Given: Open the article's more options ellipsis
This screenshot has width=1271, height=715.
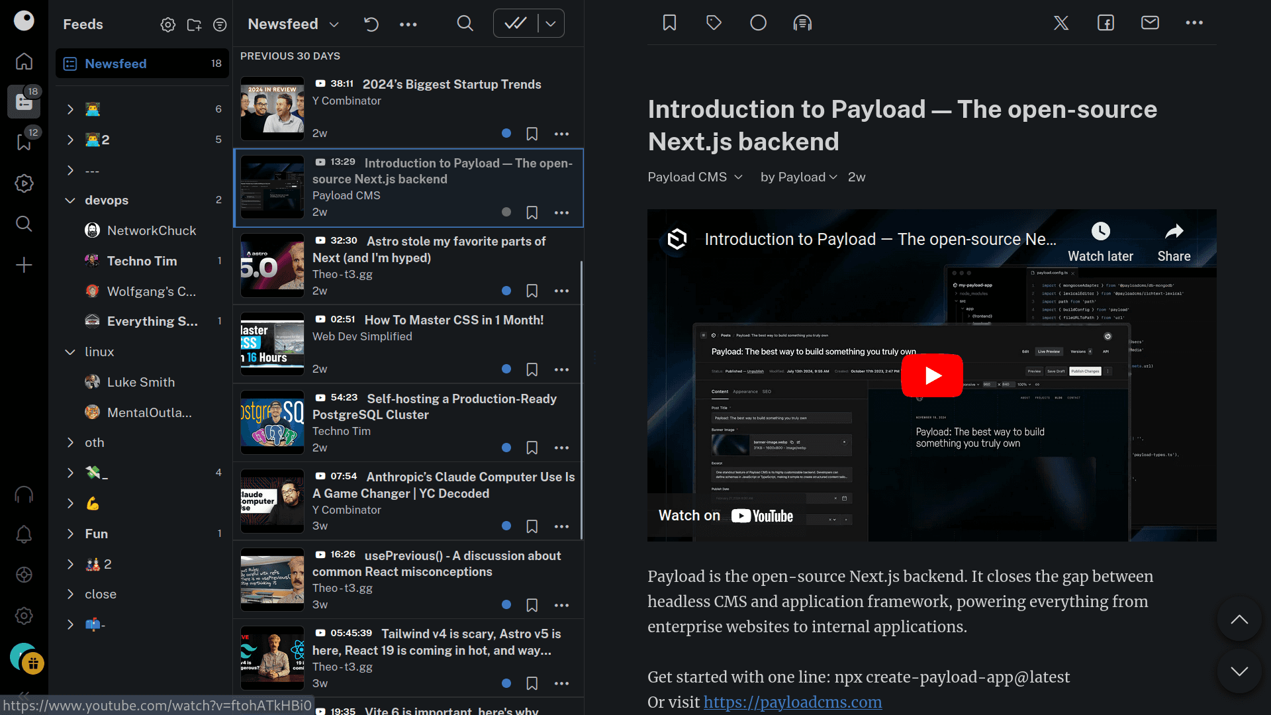Looking at the screenshot, I should 1194,23.
